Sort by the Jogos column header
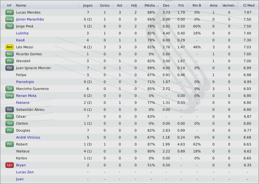 click(x=88, y=5)
